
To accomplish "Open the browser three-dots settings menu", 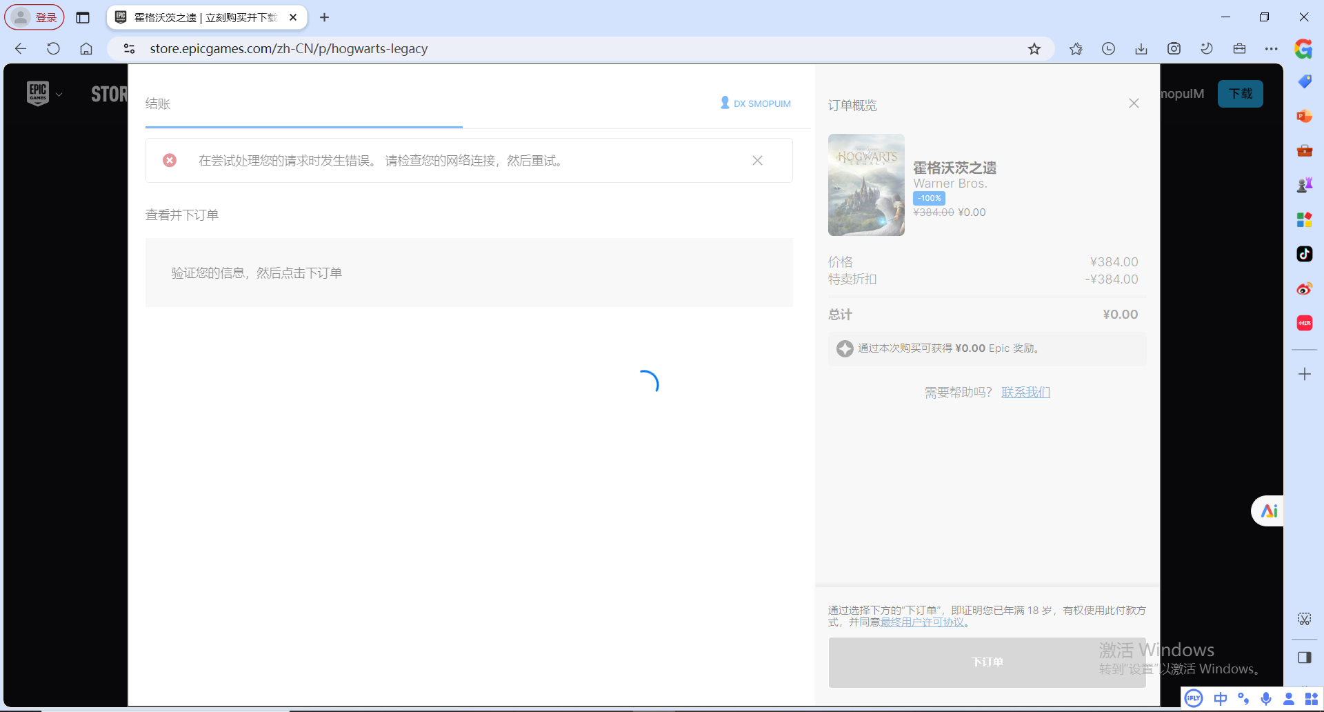I will [x=1271, y=49].
